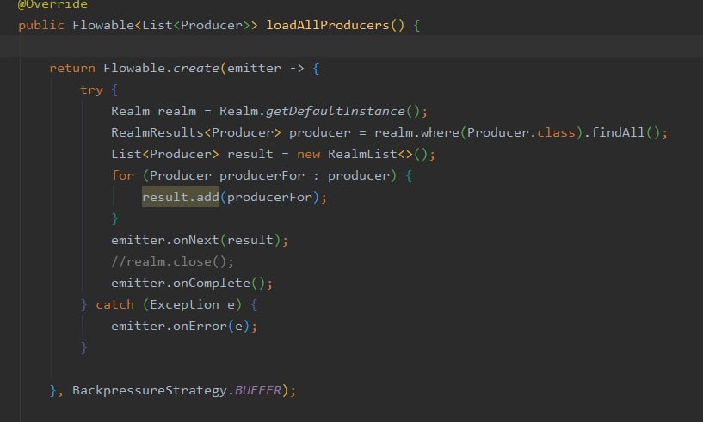Click 'emitter.onError(e)' call
The width and height of the screenshot is (703, 422).
(x=184, y=326)
